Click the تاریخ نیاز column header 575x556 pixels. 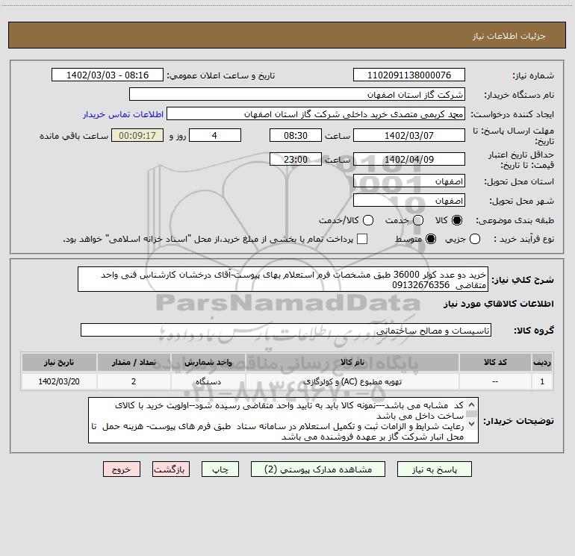point(59,362)
